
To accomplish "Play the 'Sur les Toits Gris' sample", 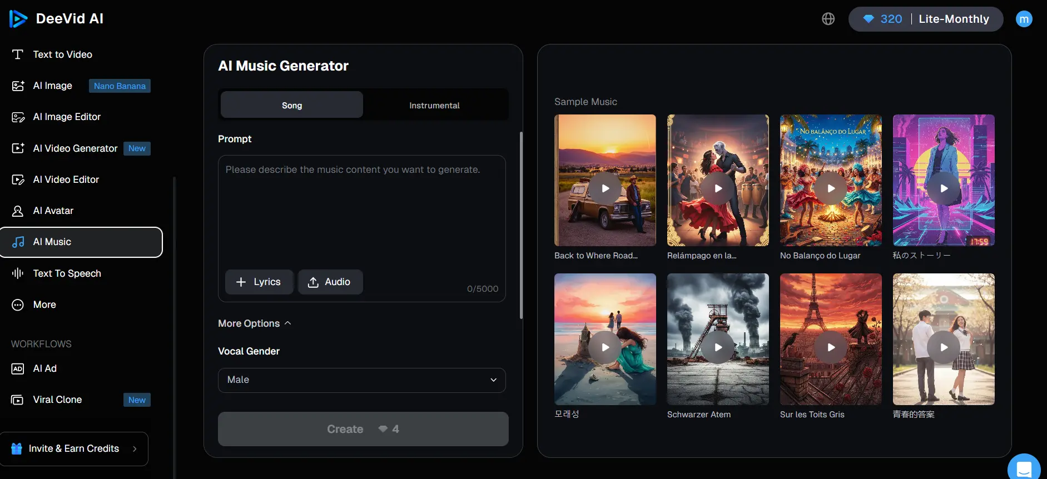I will [831, 347].
